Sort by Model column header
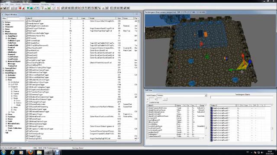The height and width of the screenshot is (155, 277). pyautogui.click(x=103, y=18)
